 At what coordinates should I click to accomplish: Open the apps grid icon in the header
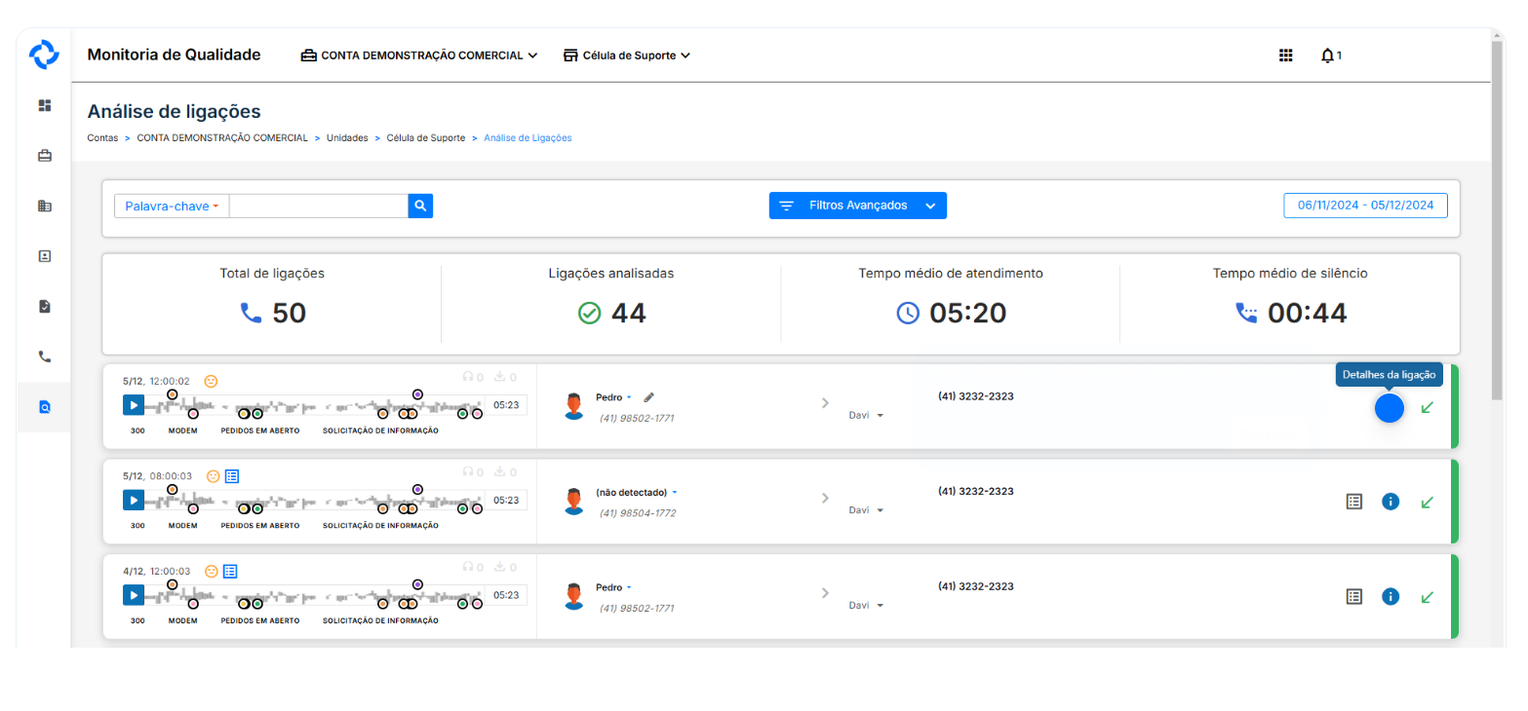pos(1285,56)
